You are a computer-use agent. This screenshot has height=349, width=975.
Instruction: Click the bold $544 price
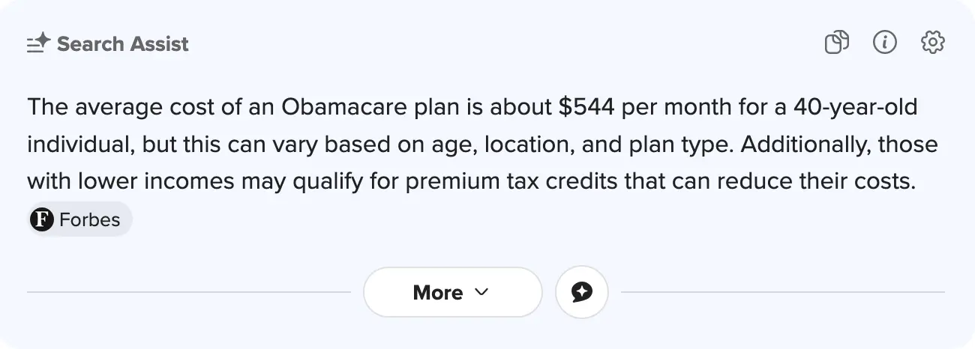click(x=587, y=107)
